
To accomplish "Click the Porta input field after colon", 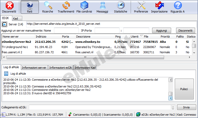I will [x=136, y=31].
